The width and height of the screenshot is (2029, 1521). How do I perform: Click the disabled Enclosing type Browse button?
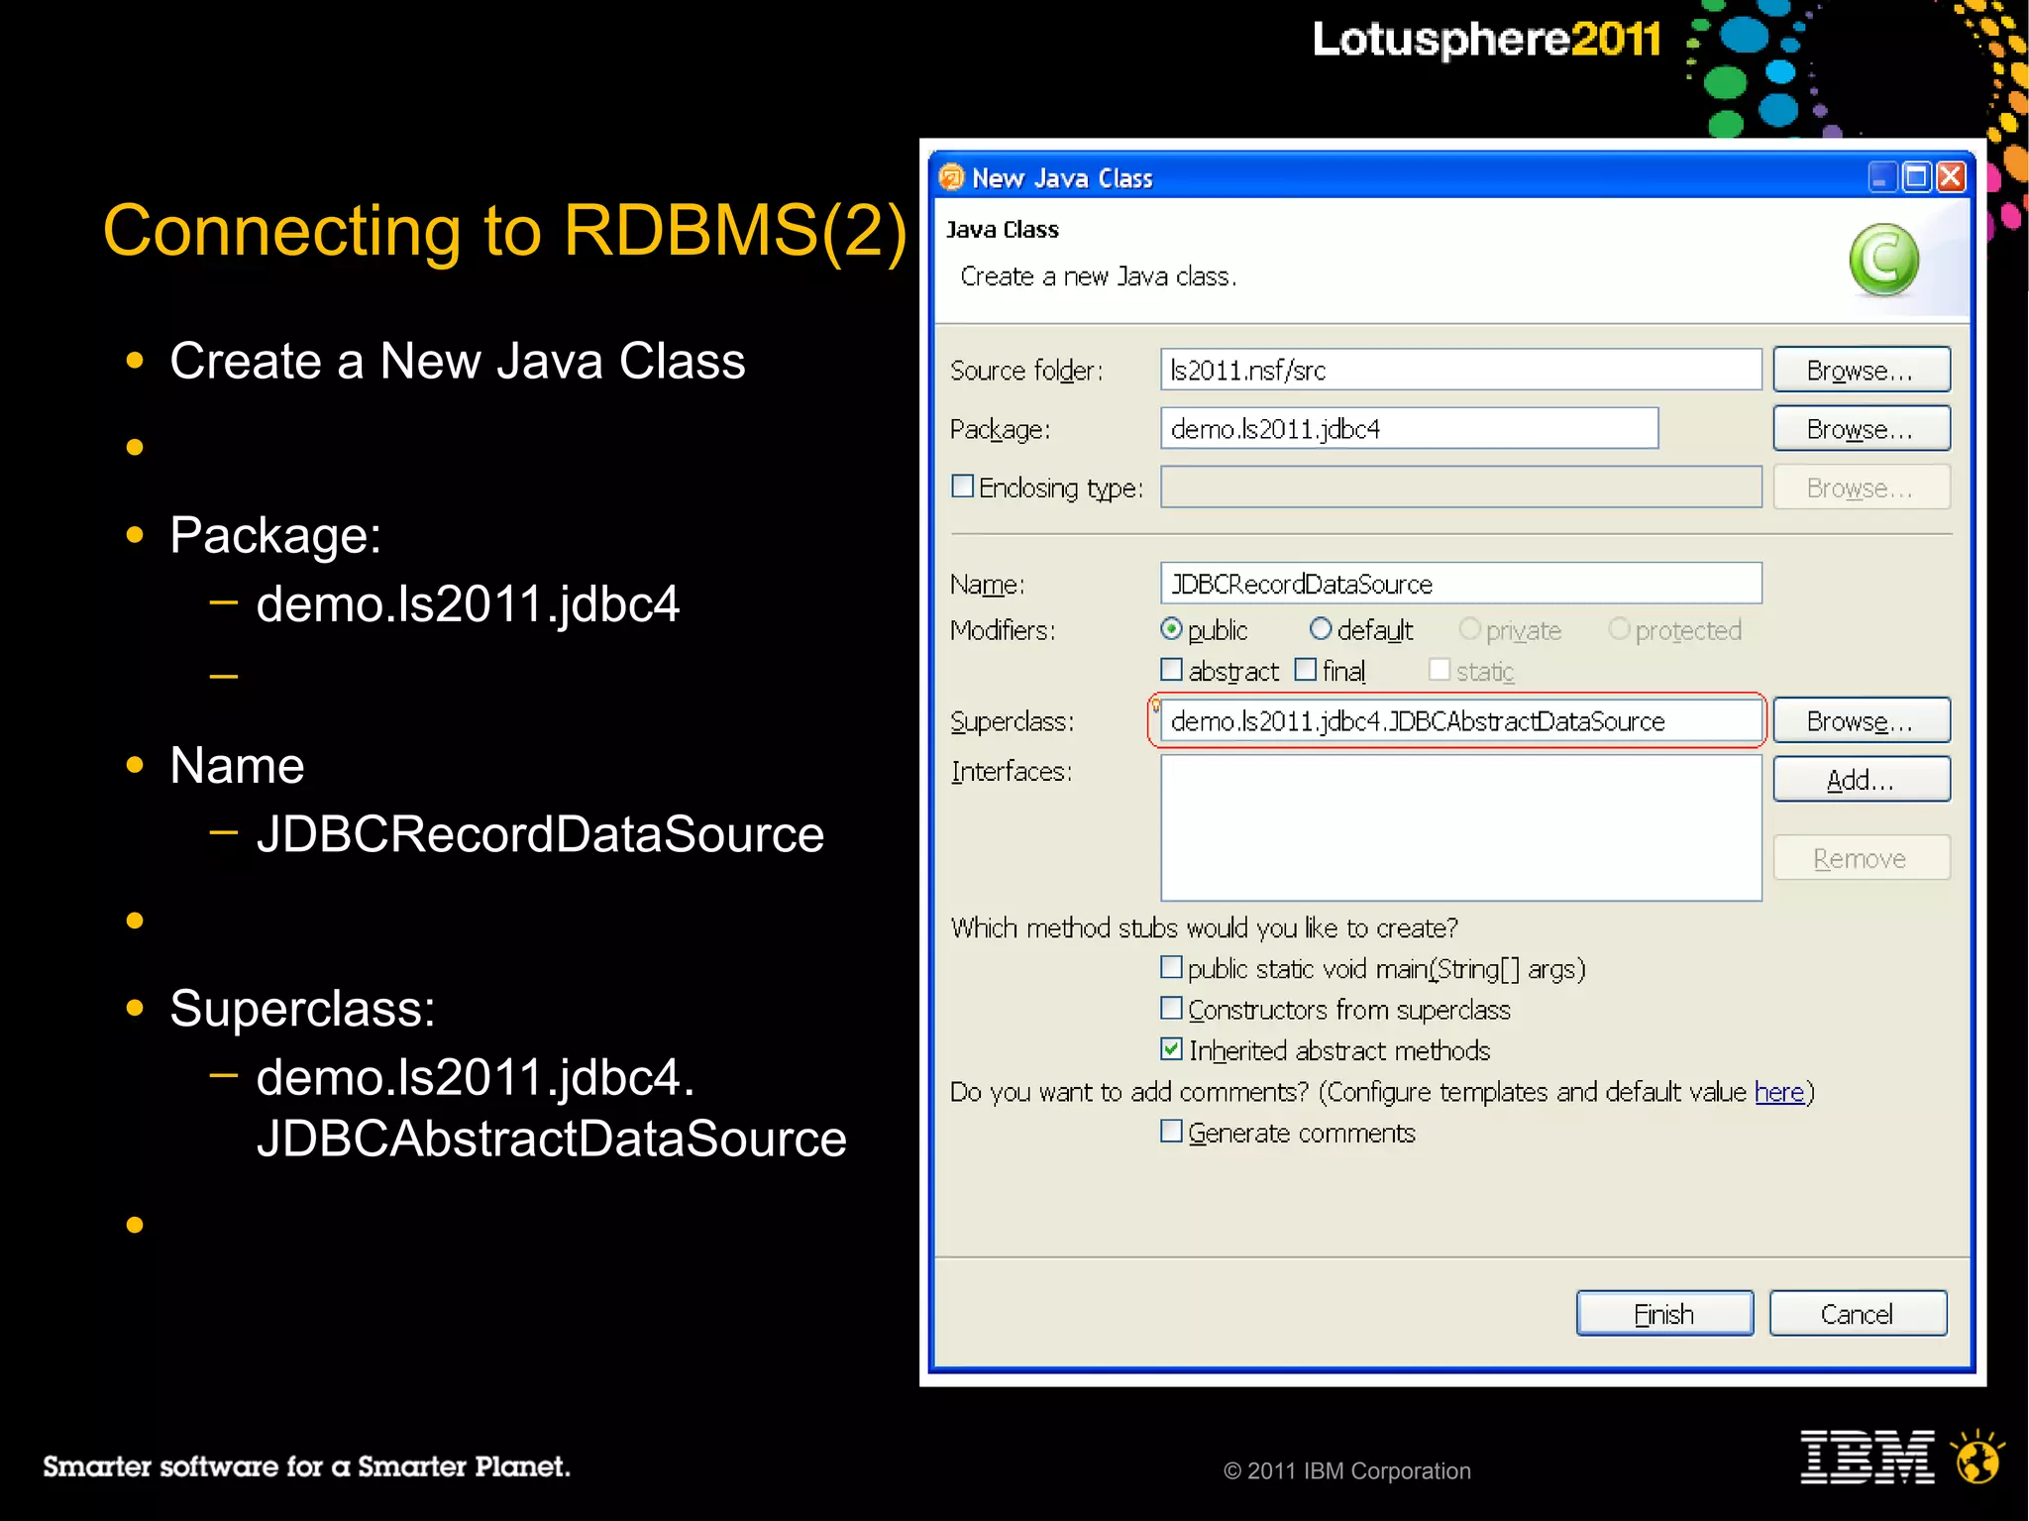tap(1862, 488)
